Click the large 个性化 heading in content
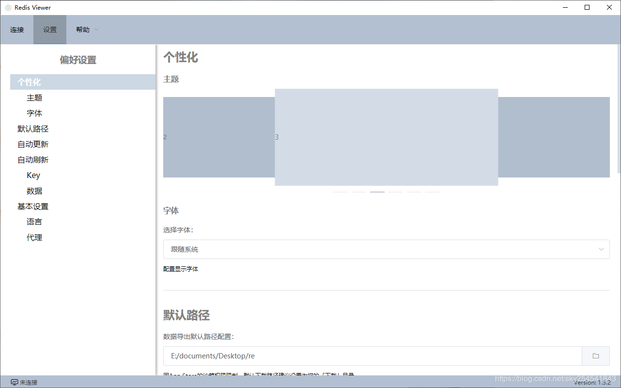621x388 pixels. (x=181, y=57)
